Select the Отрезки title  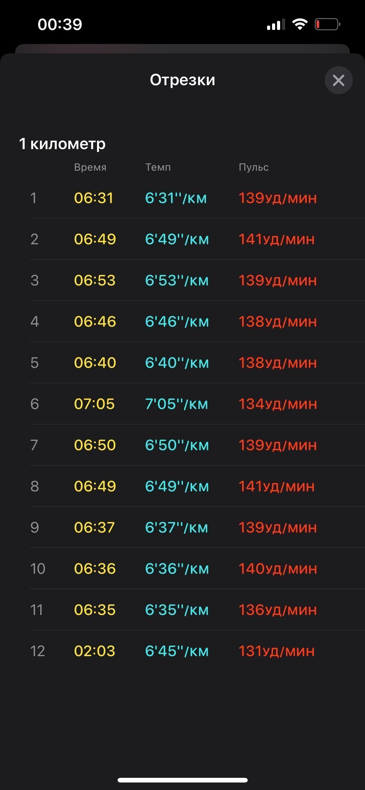(182, 80)
